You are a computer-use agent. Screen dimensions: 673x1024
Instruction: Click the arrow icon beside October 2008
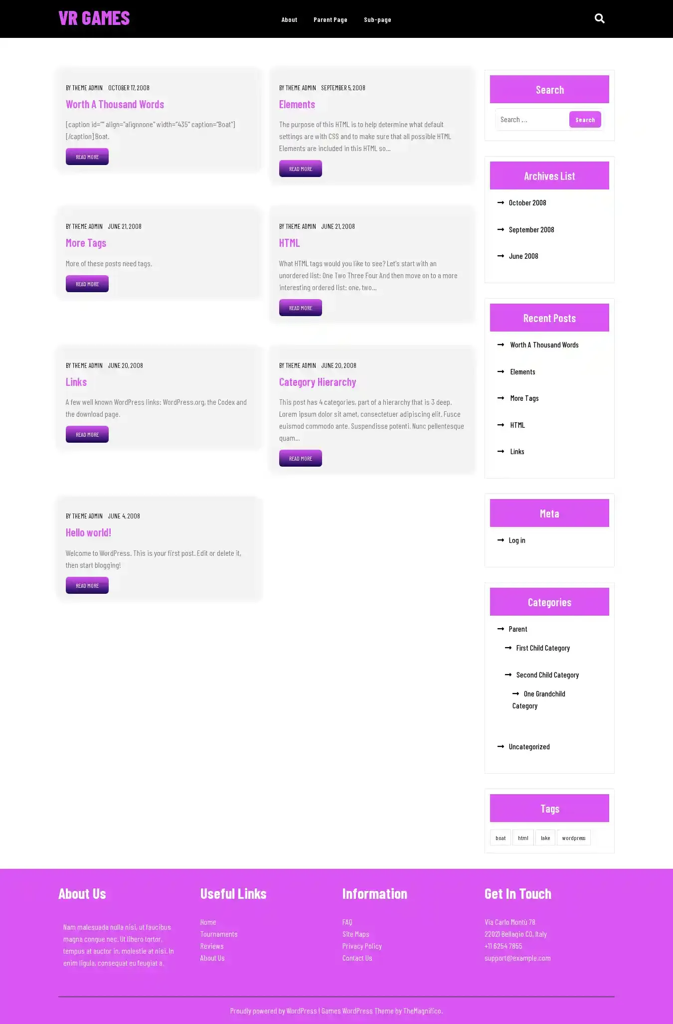[501, 202]
